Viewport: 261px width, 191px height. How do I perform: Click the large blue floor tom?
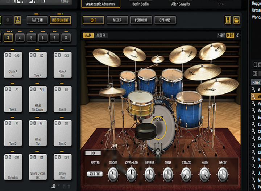(x=189, y=110)
